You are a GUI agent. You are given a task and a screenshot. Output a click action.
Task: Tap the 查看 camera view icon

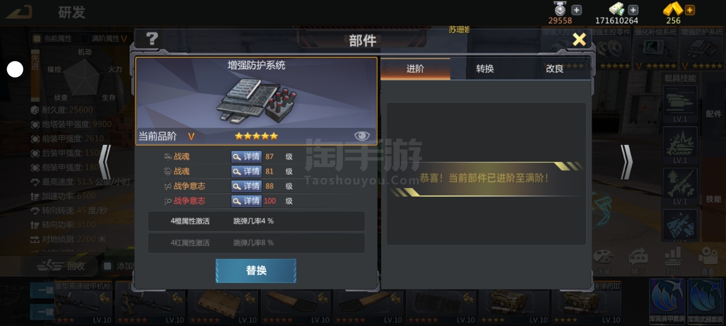(708, 261)
